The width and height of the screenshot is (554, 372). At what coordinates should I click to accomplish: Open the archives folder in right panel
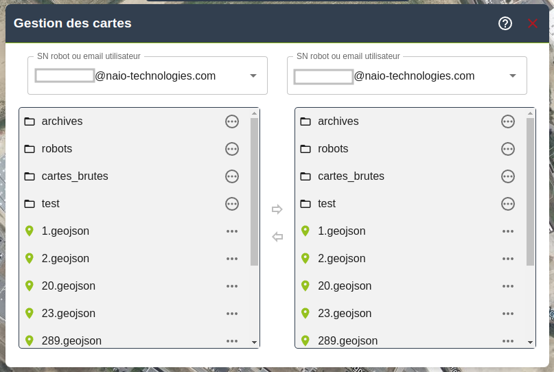coord(338,121)
